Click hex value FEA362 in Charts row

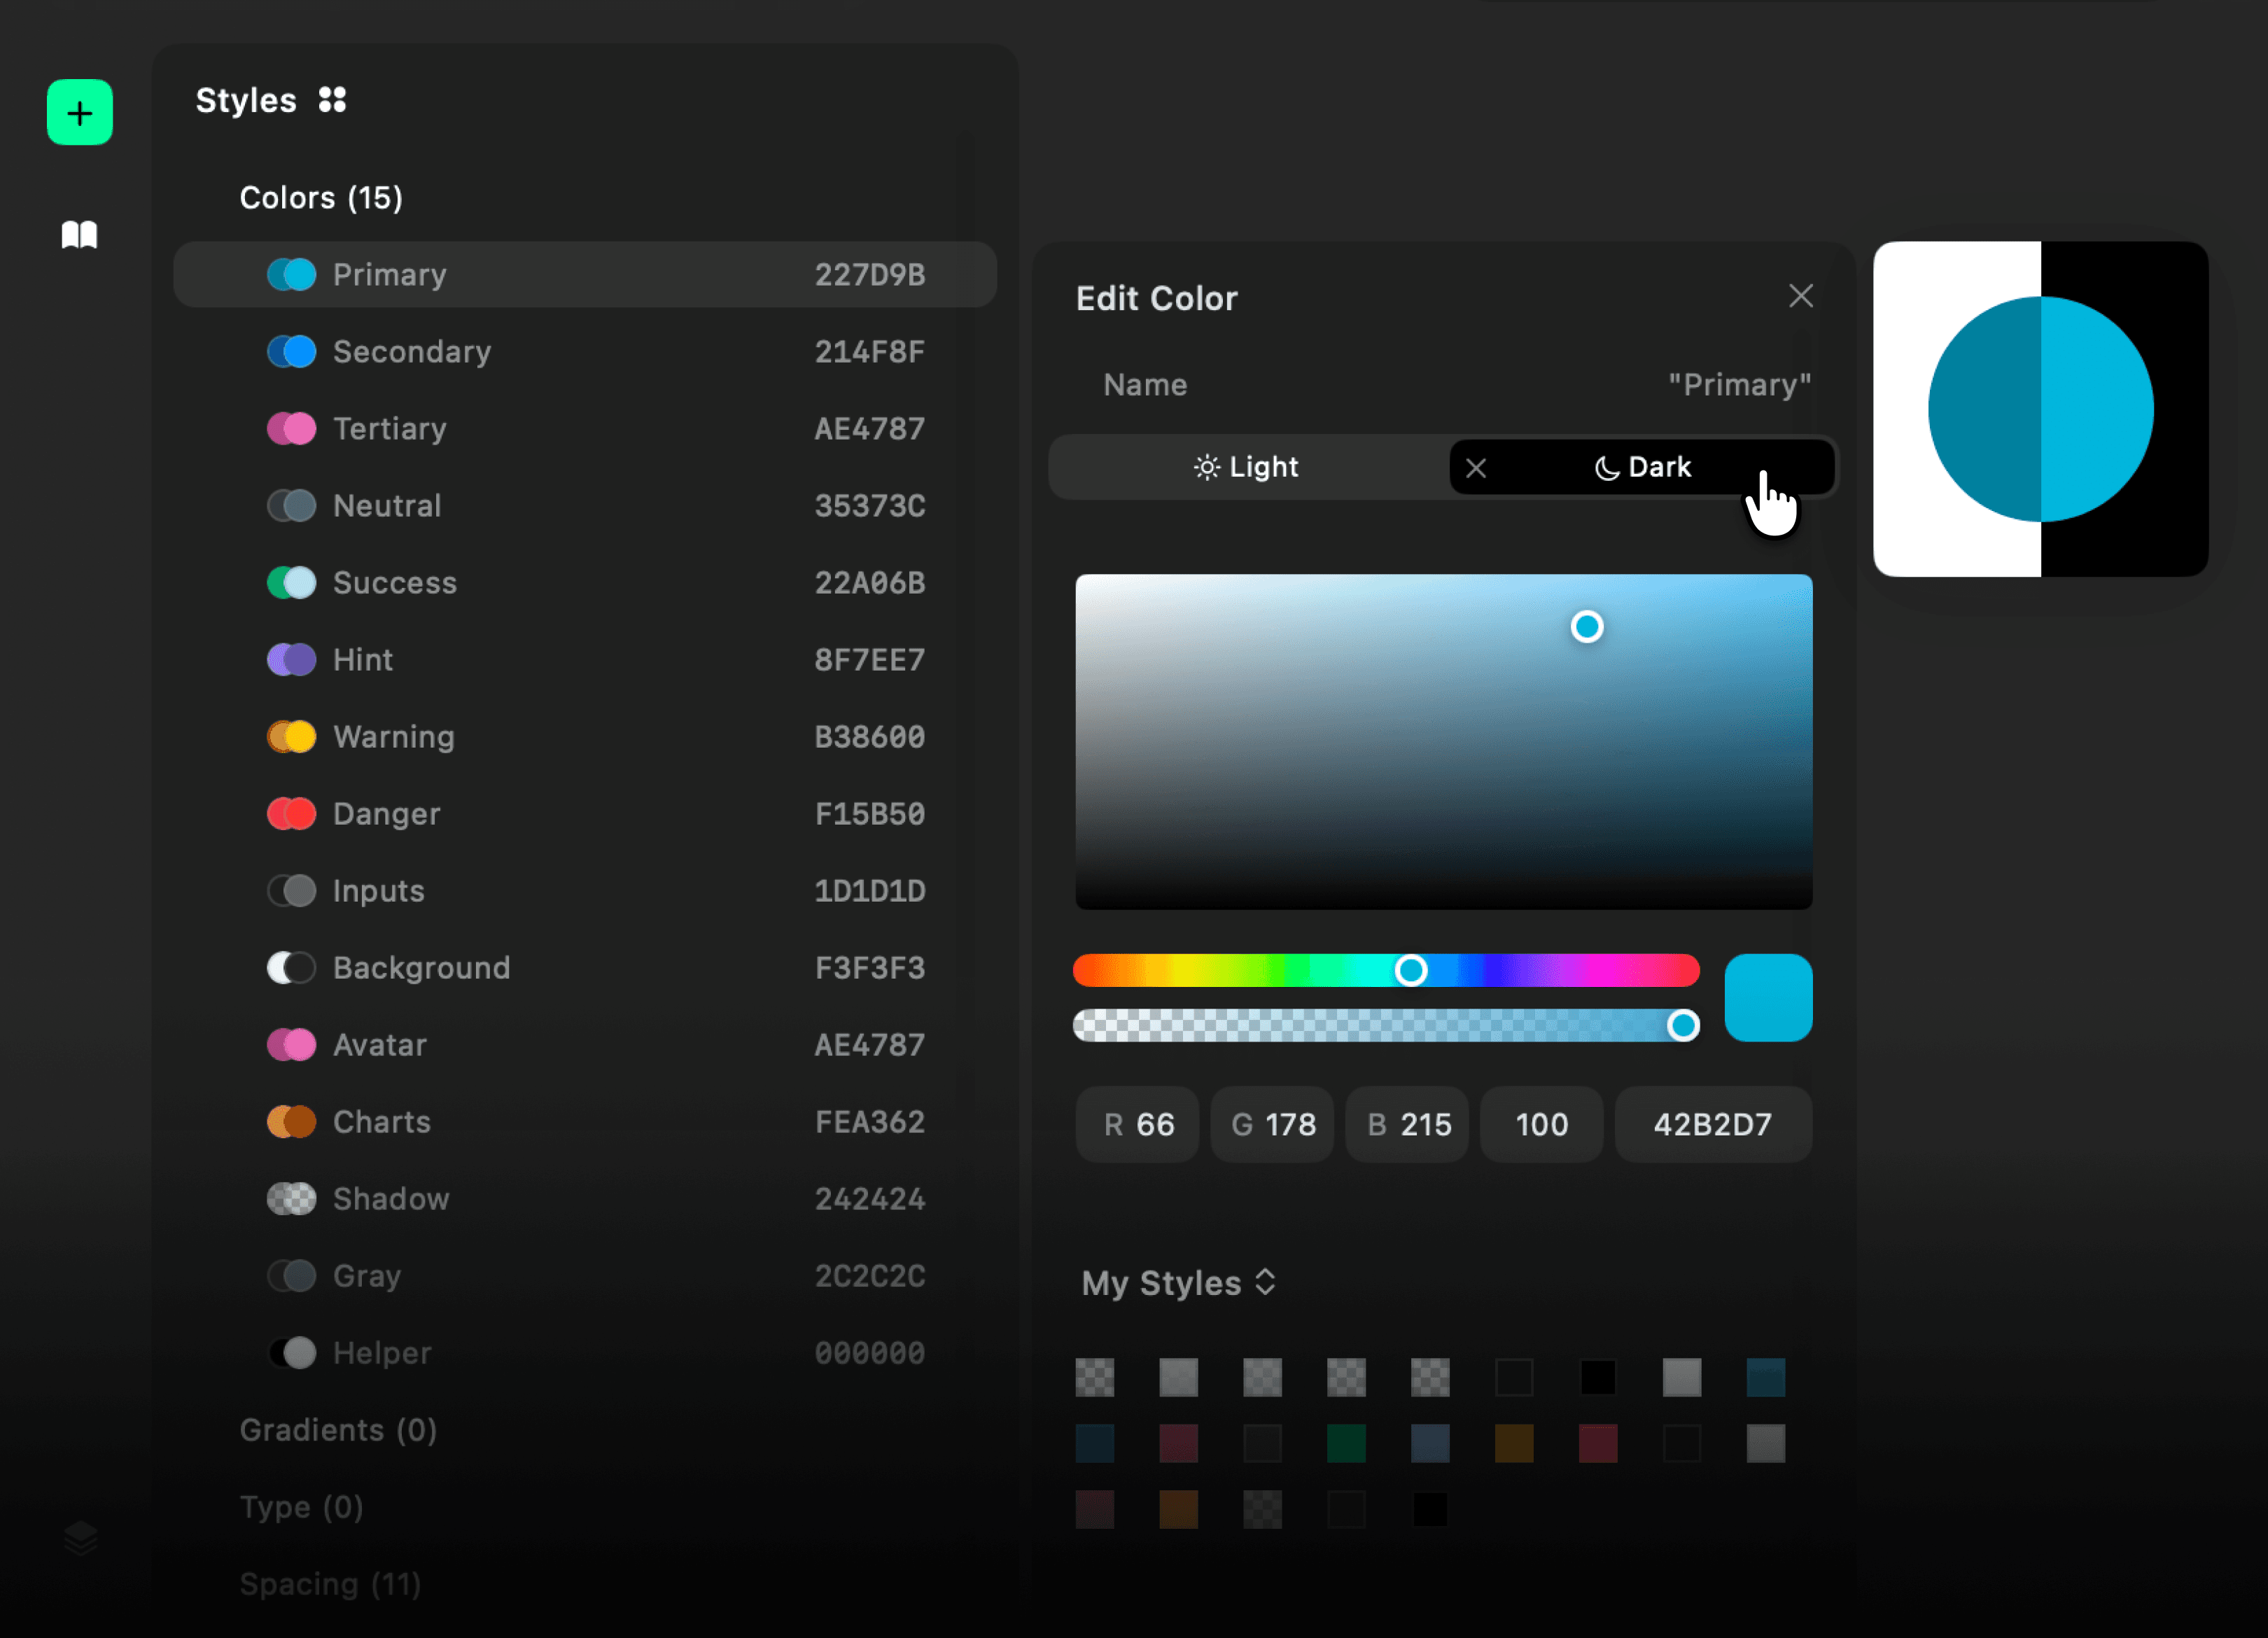pos(869,1121)
